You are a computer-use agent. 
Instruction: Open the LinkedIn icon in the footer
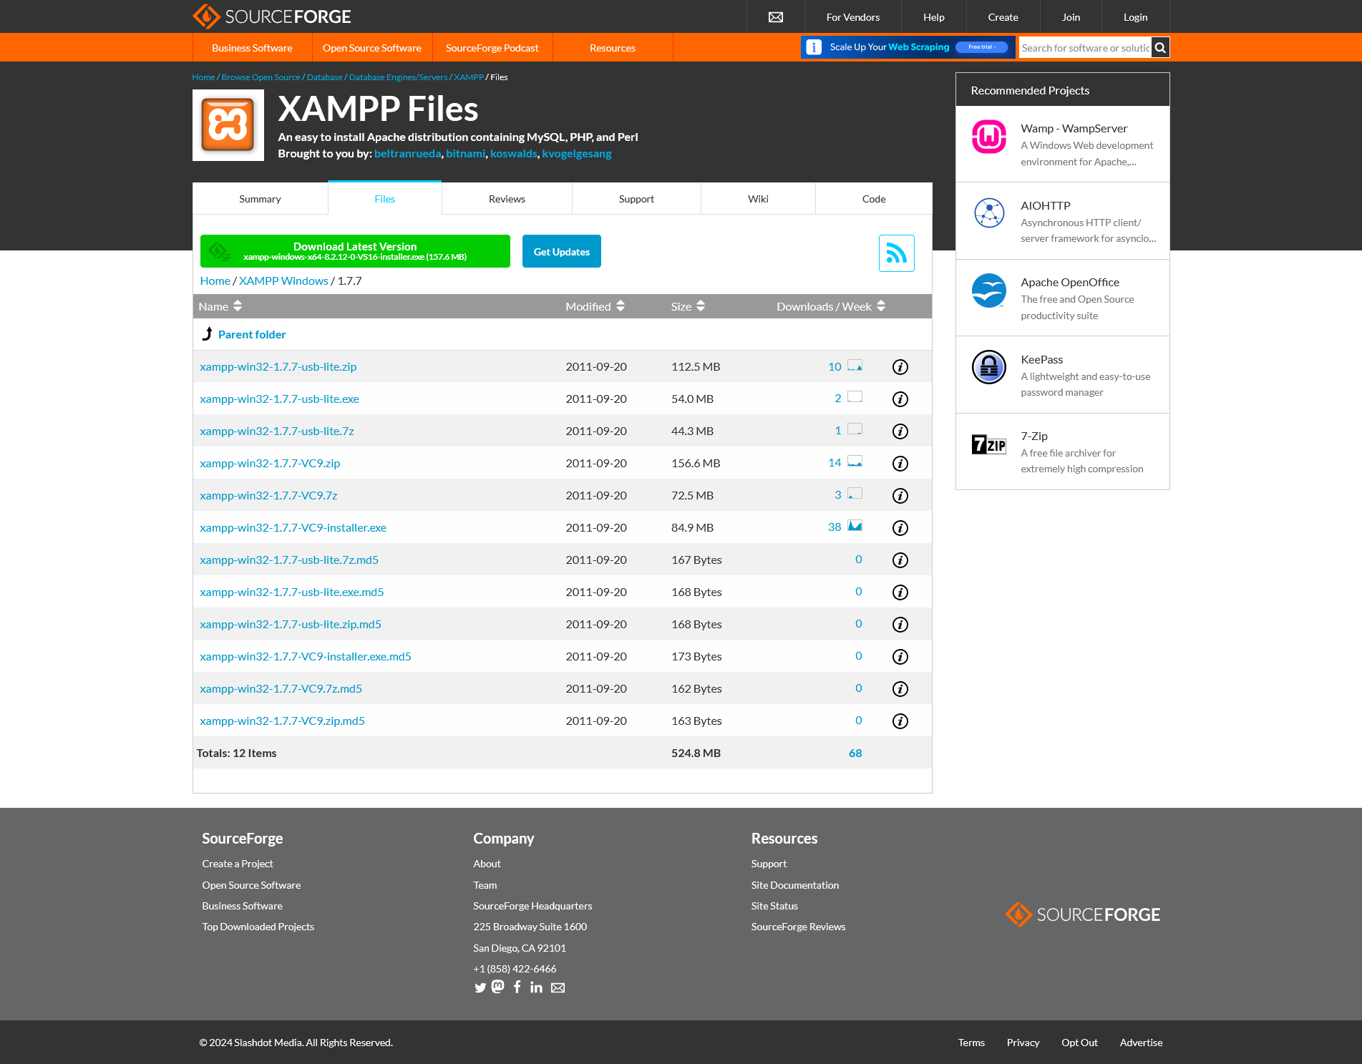point(536,987)
